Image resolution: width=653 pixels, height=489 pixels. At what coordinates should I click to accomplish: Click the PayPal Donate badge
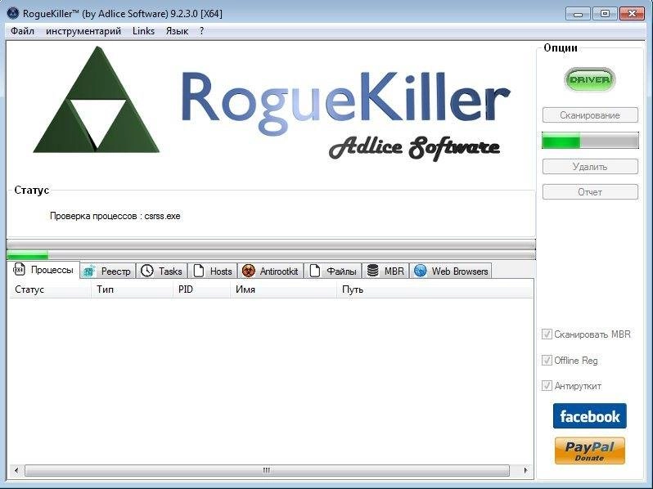tap(590, 451)
